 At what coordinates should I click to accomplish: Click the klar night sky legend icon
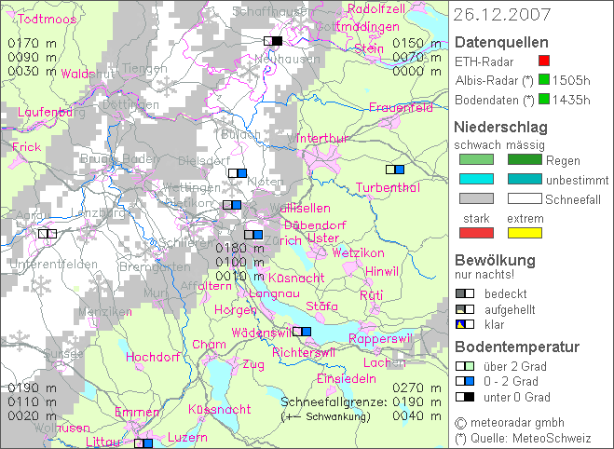465,324
